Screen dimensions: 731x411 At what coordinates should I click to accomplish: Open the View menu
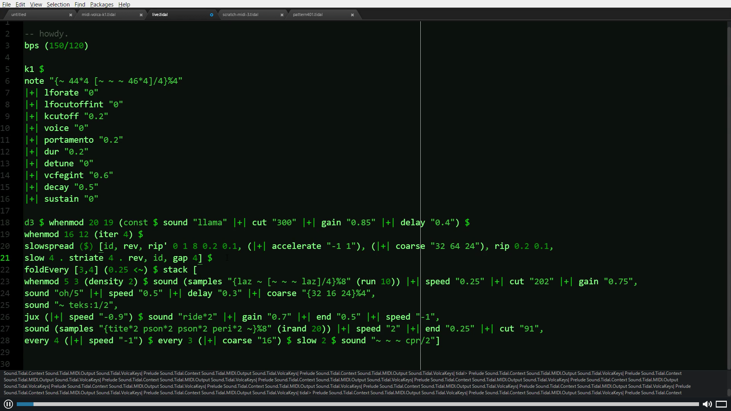[x=36, y=4]
